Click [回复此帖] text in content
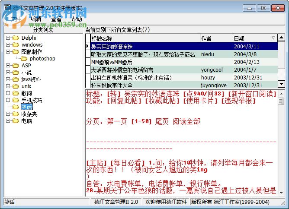289x209 pixels. 124,101
